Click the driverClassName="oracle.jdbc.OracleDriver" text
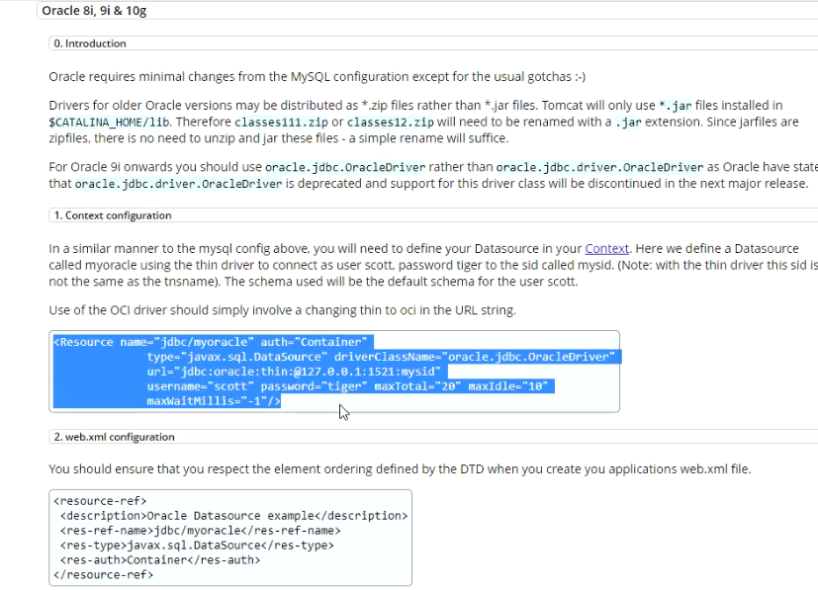818x590 pixels. point(474,357)
